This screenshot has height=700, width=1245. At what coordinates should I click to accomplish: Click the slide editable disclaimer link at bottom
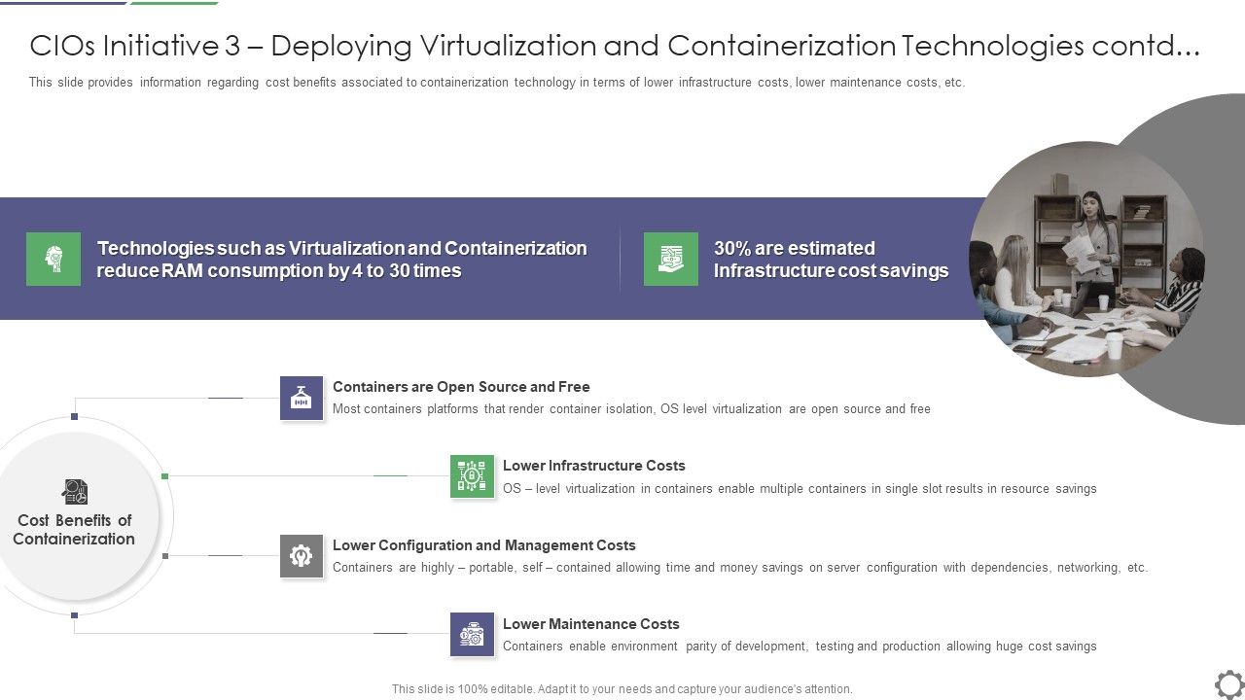click(x=622, y=687)
